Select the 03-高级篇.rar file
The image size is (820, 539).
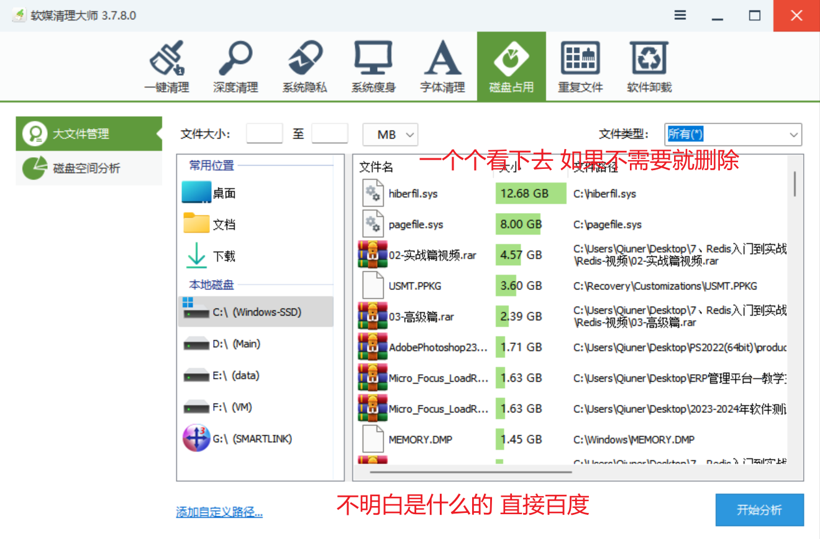click(421, 317)
